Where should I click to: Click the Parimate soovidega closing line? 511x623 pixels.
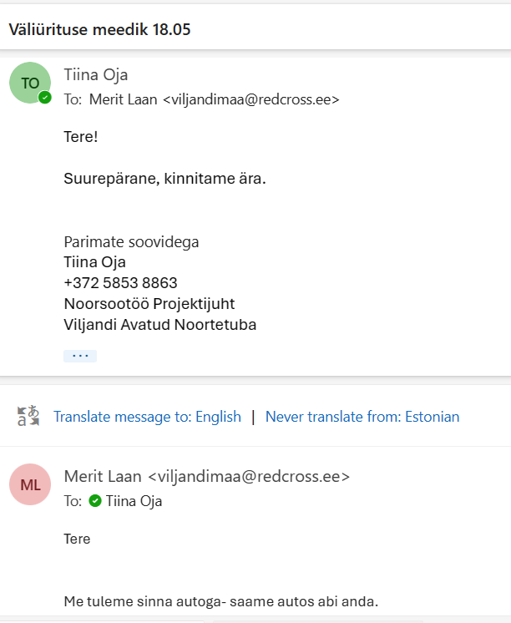tap(131, 242)
